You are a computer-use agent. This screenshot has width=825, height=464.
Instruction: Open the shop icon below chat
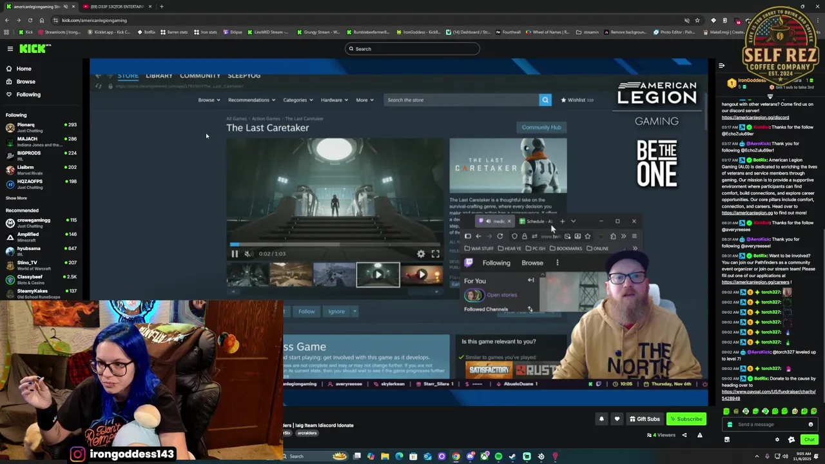(726, 440)
